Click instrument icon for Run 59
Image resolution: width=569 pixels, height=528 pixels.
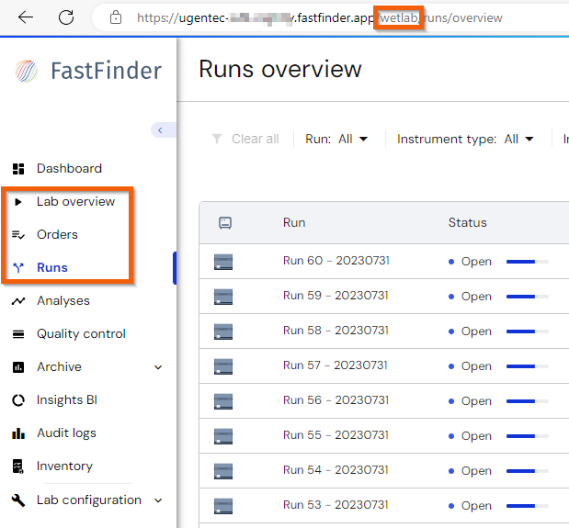click(223, 297)
